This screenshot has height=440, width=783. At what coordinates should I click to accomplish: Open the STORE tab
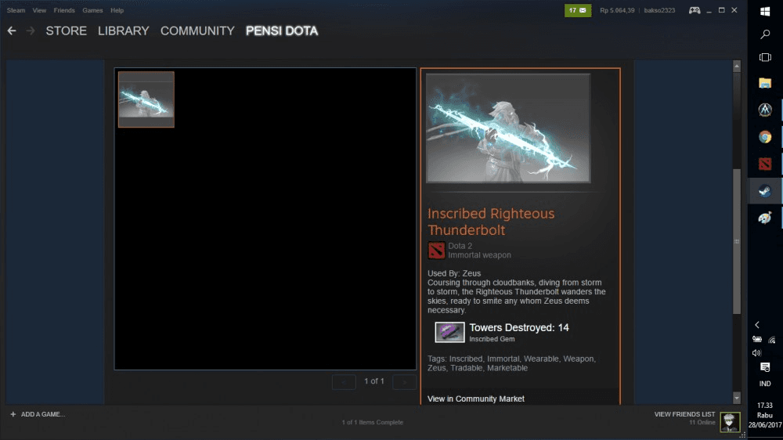click(67, 31)
